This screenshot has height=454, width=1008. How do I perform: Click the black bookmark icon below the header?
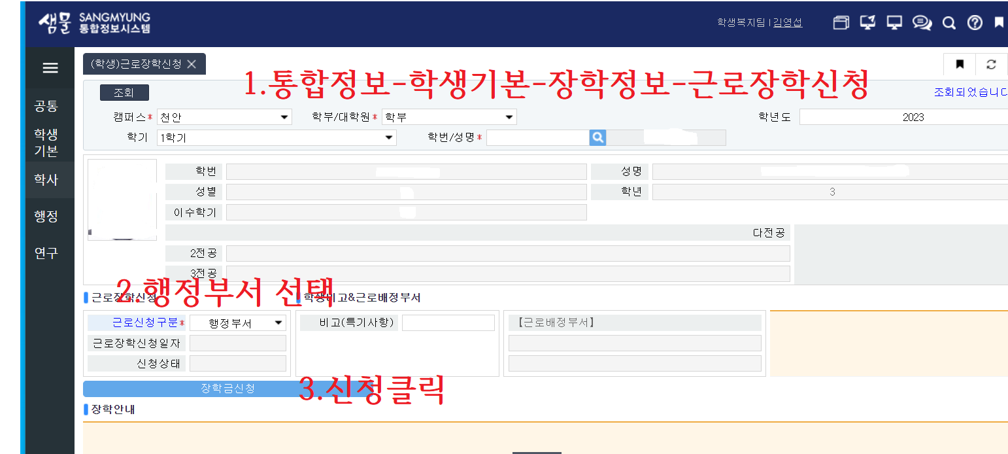tap(960, 64)
